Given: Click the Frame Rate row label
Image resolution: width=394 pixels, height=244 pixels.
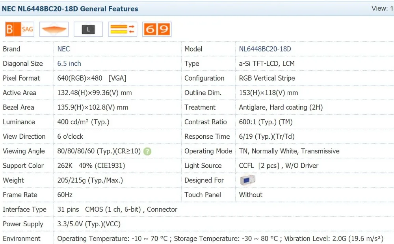Looking at the screenshot, I should 20,195.
